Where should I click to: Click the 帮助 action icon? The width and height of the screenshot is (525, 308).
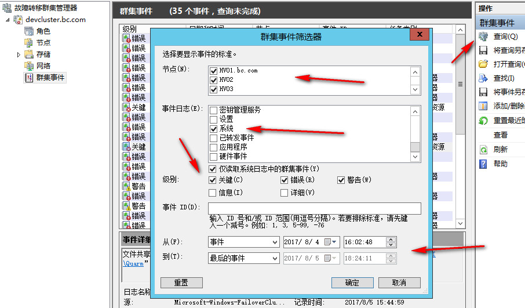[483, 164]
